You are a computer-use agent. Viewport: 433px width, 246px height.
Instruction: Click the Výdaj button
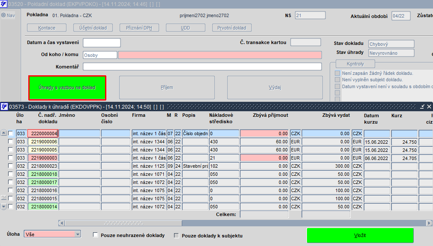(275, 88)
